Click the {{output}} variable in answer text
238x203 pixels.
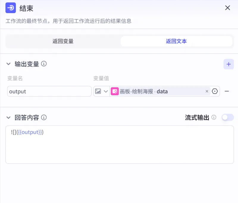pos(30,132)
